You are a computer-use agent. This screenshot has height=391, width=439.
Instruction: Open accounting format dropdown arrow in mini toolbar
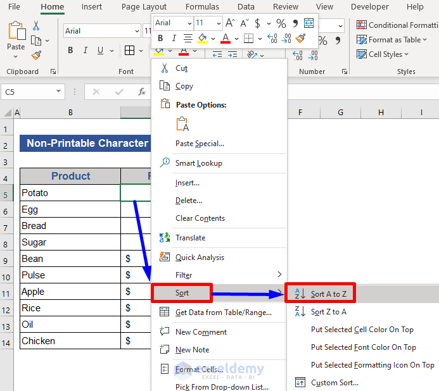[x=269, y=23]
